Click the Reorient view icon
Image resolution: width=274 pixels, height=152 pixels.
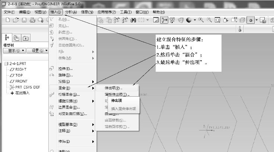pos(226,20)
